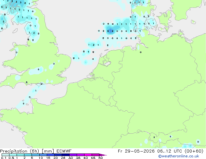Click the legend scale label '40'
The width and height of the screenshot is (206, 159).
coord(85,158)
